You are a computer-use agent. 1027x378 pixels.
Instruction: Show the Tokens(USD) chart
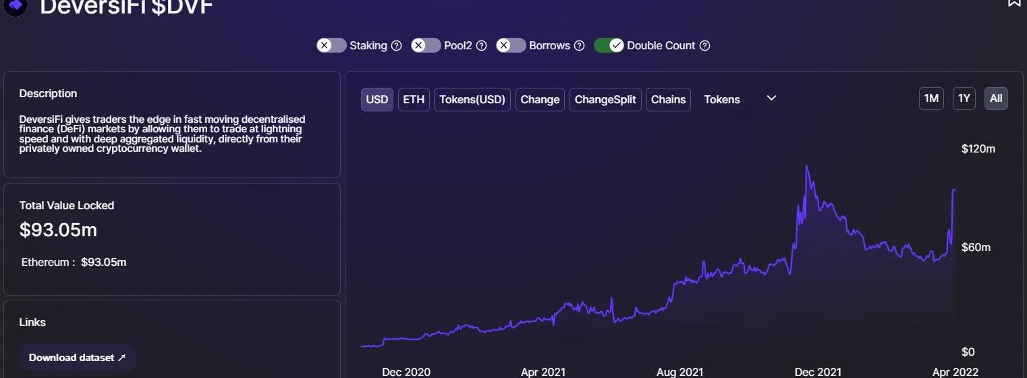click(472, 99)
